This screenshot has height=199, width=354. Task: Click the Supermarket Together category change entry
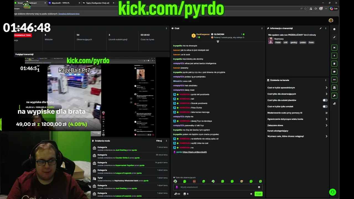[x=130, y=164]
